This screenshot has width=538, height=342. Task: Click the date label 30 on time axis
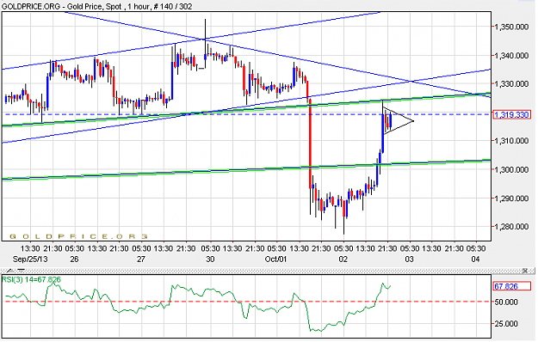click(210, 260)
